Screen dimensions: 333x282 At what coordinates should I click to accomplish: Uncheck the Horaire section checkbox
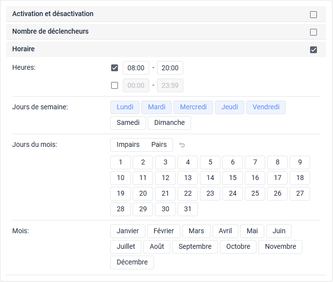pyautogui.click(x=313, y=50)
